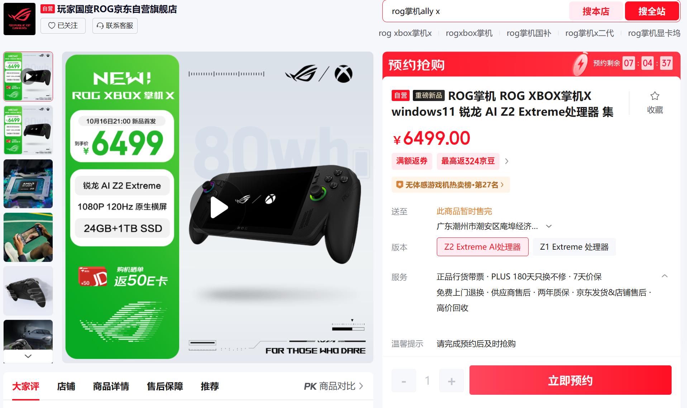Collapse the service details chevron

pyautogui.click(x=664, y=276)
